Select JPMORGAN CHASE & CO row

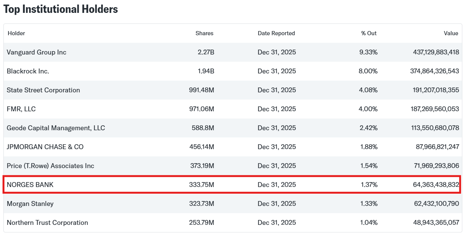point(45,147)
